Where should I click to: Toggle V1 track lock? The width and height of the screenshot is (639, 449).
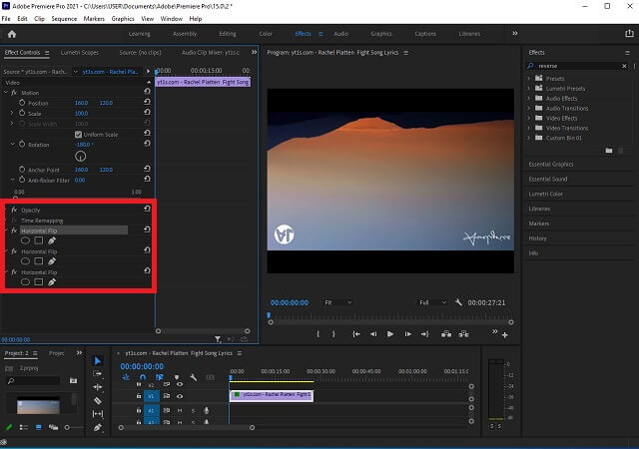click(139, 396)
